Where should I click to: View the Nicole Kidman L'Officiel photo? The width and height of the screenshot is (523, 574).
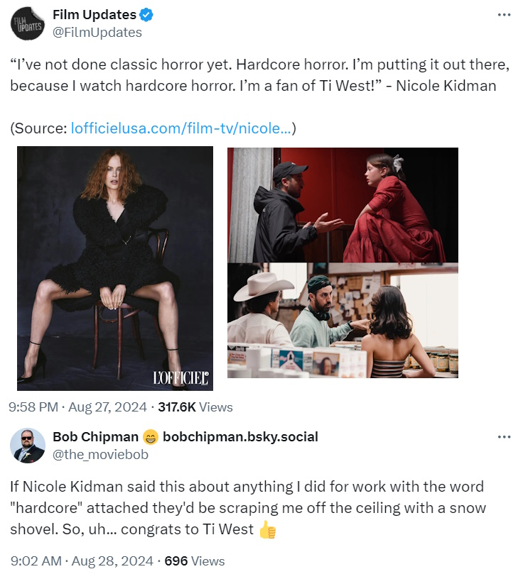pos(115,268)
